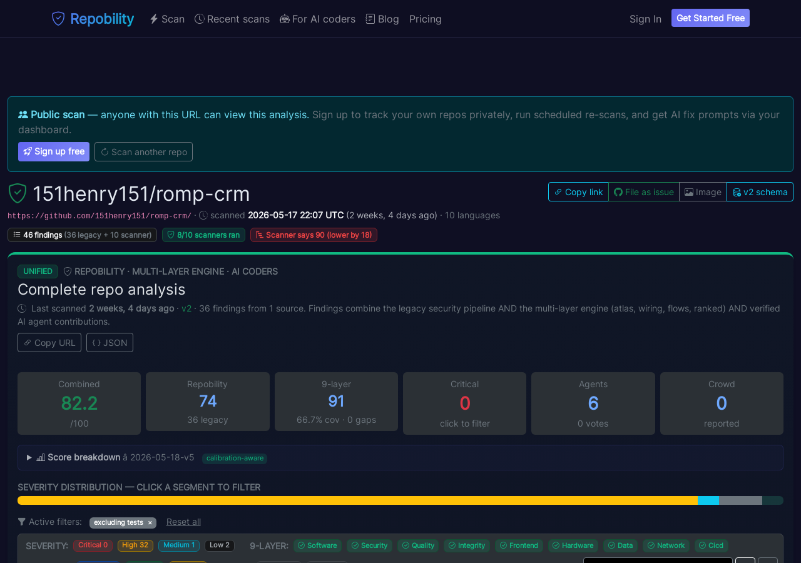Expand the Score breakdown section
The height and width of the screenshot is (563, 801).
[400, 457]
